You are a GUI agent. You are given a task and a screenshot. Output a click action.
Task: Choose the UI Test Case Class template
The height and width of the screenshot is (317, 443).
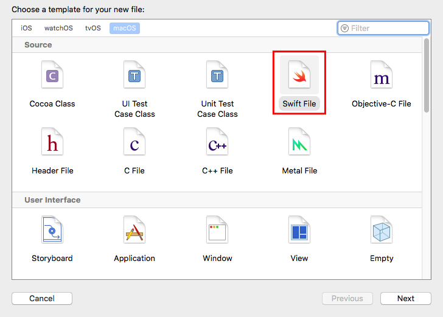click(x=134, y=76)
